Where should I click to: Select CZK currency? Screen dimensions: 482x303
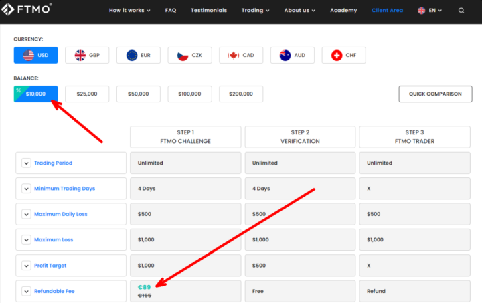pos(189,55)
